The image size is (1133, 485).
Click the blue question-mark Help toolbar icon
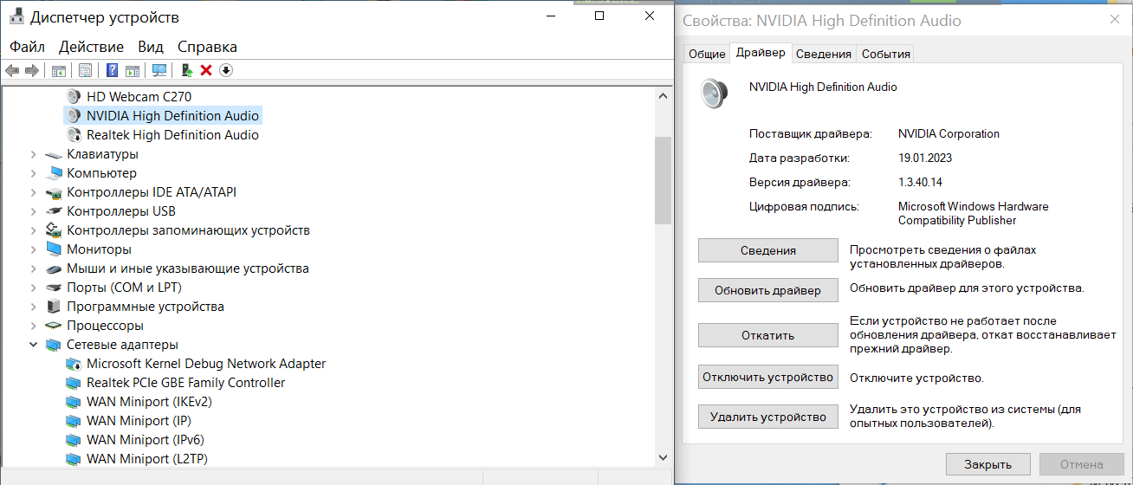[112, 70]
